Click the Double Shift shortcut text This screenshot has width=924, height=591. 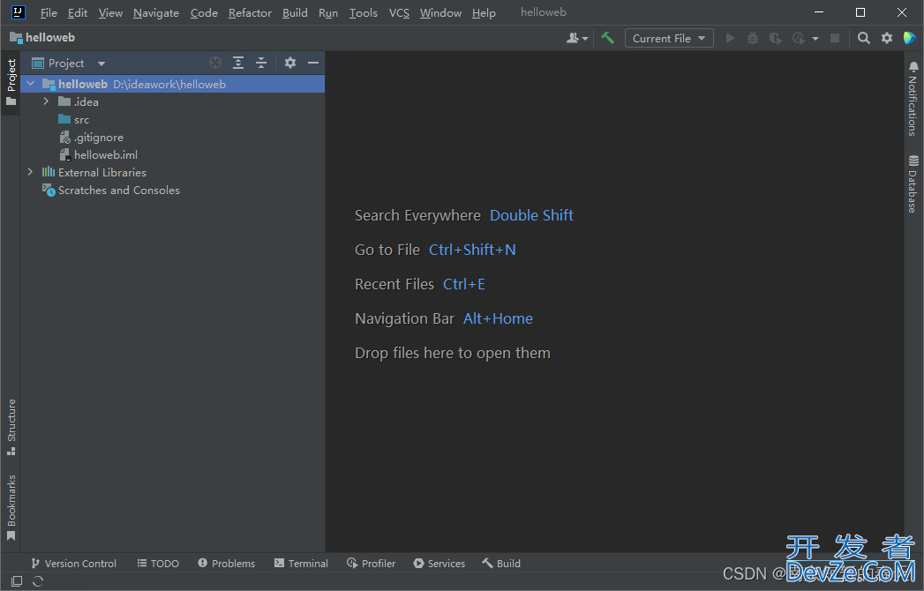point(531,215)
